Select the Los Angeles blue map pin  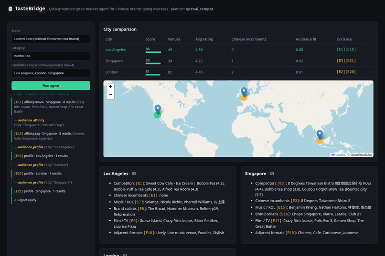tap(158, 109)
